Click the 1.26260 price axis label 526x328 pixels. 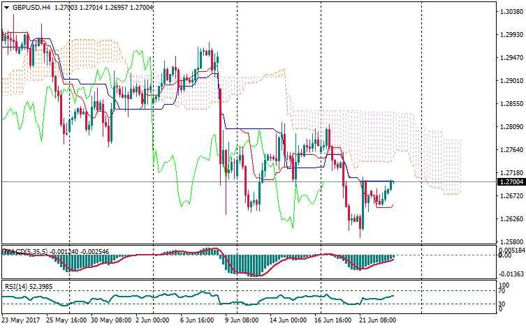[x=511, y=219]
